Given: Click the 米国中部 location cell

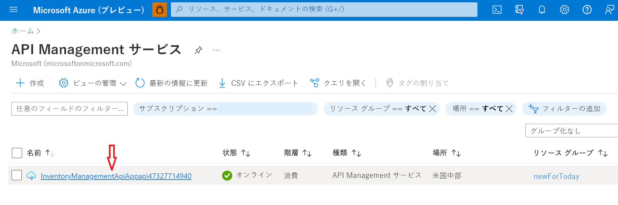Looking at the screenshot, I should coord(447,176).
